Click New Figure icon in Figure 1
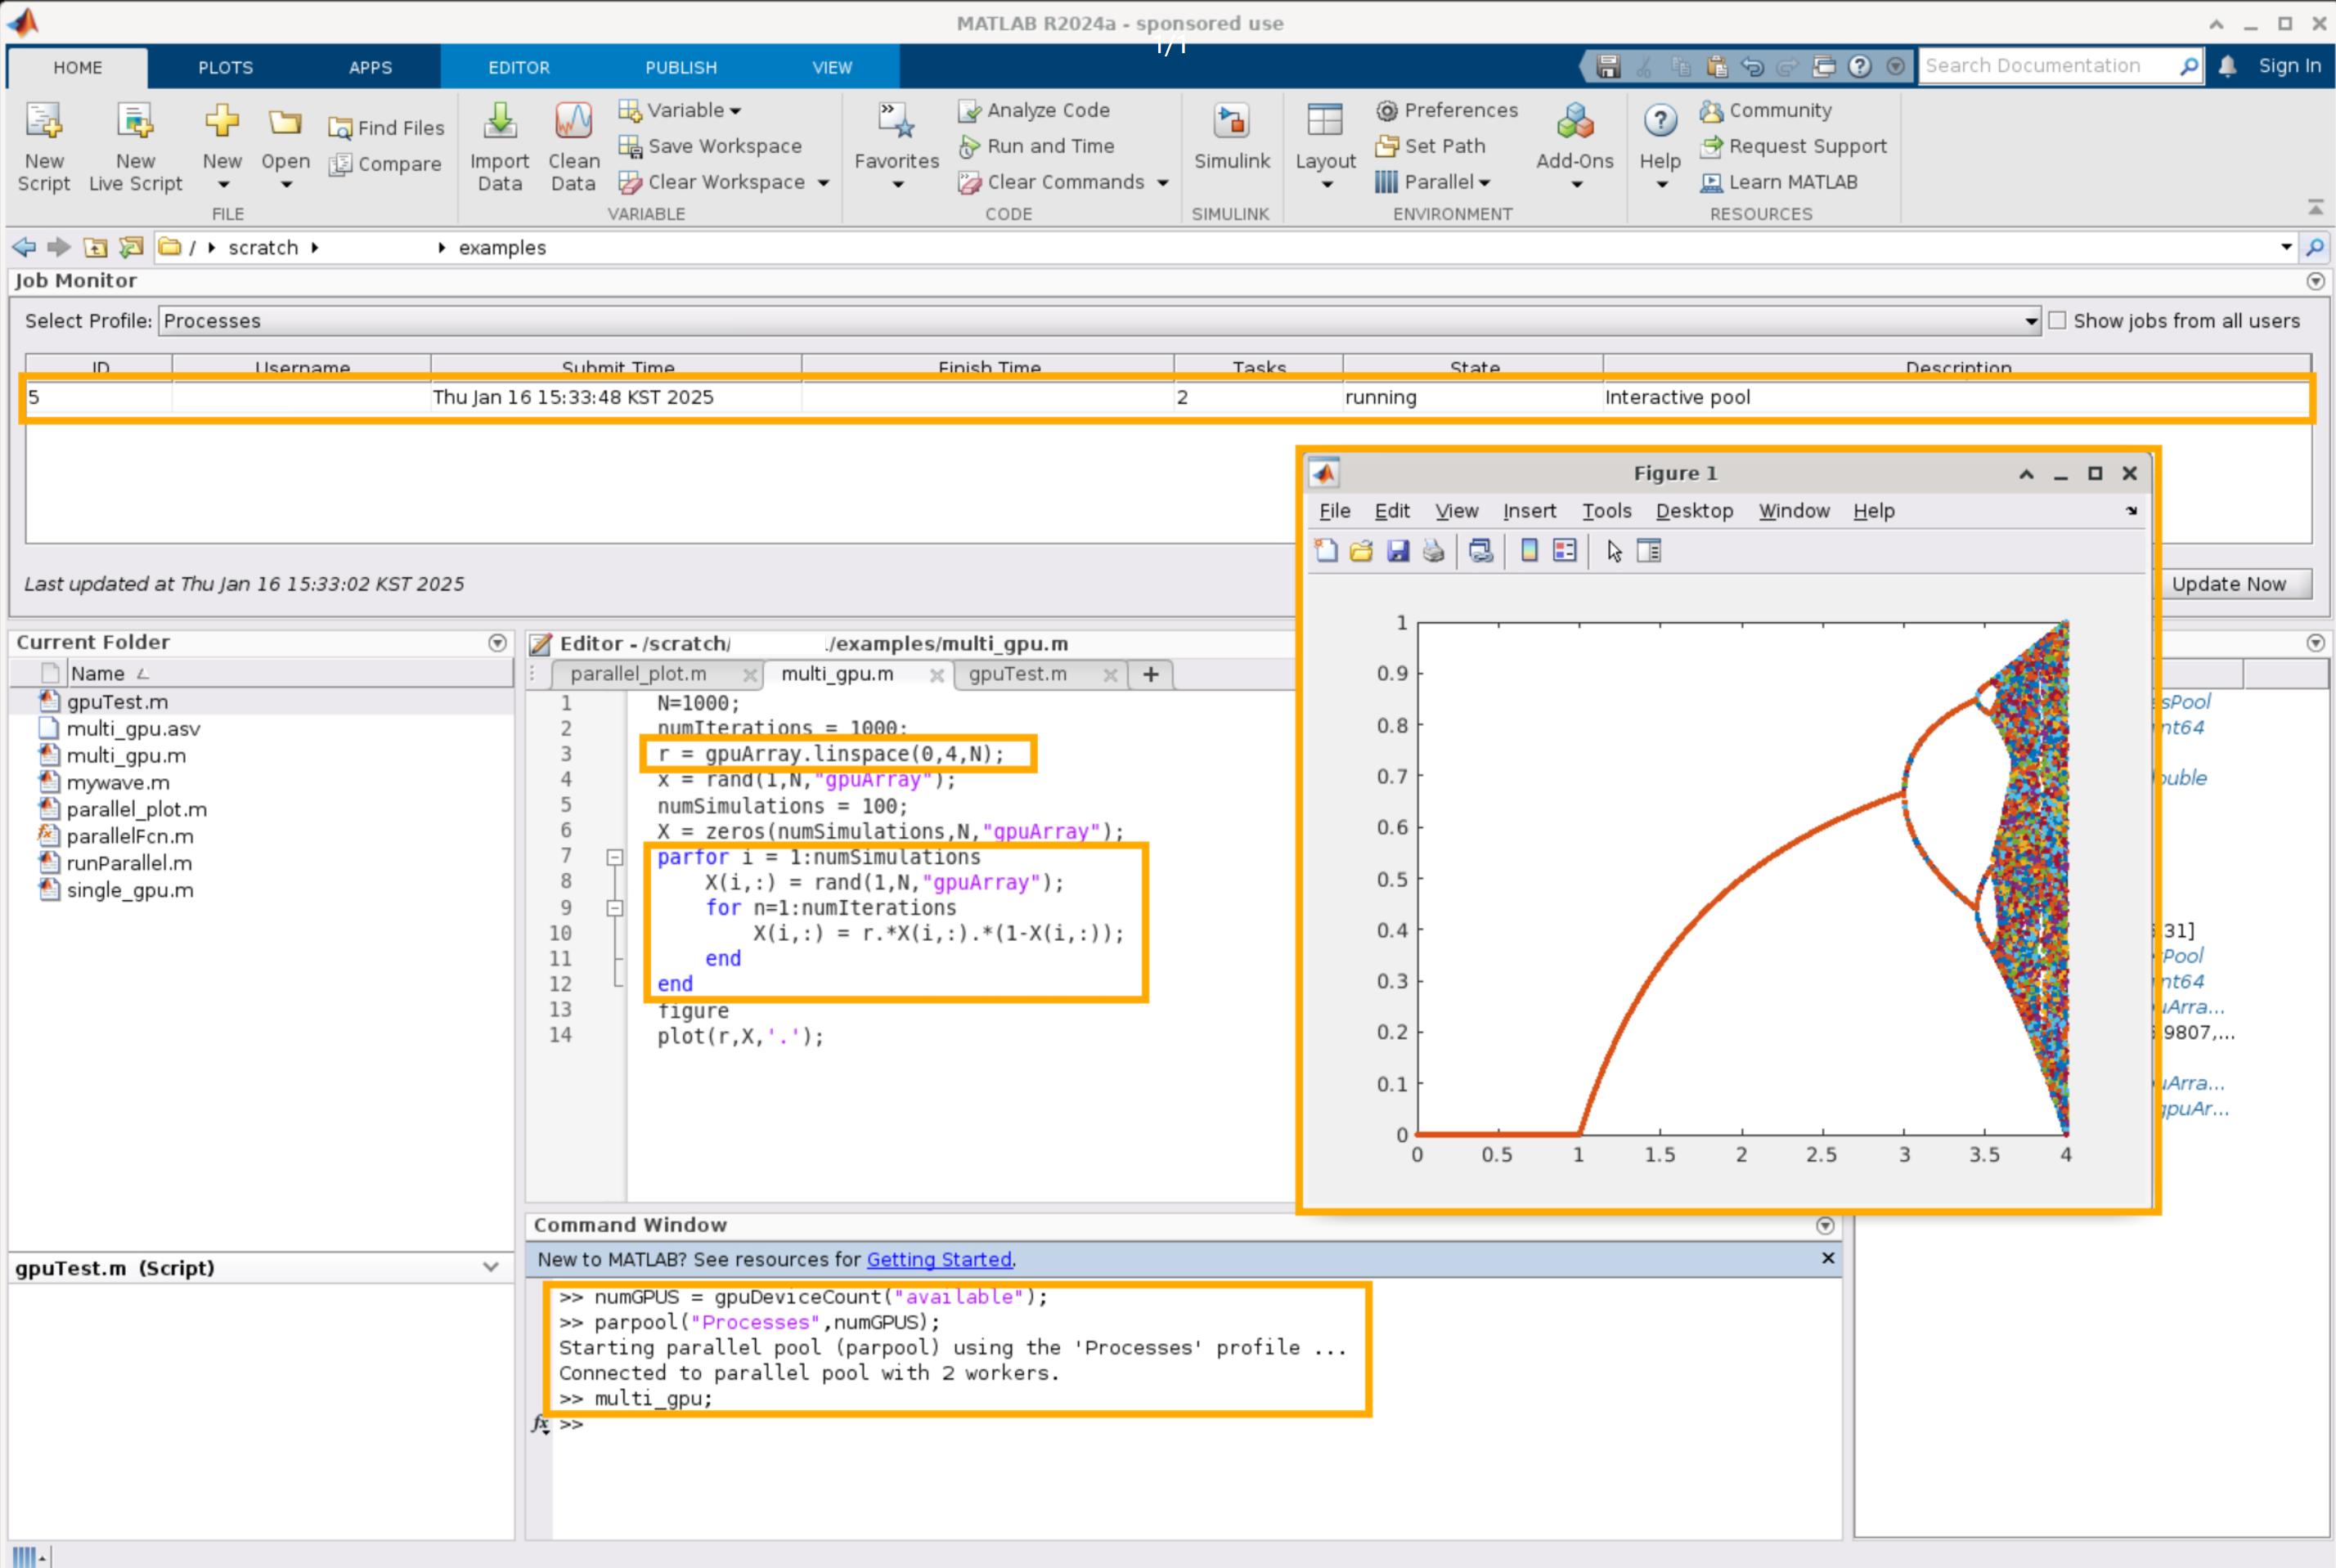Image resolution: width=2336 pixels, height=1568 pixels. pyautogui.click(x=1326, y=551)
